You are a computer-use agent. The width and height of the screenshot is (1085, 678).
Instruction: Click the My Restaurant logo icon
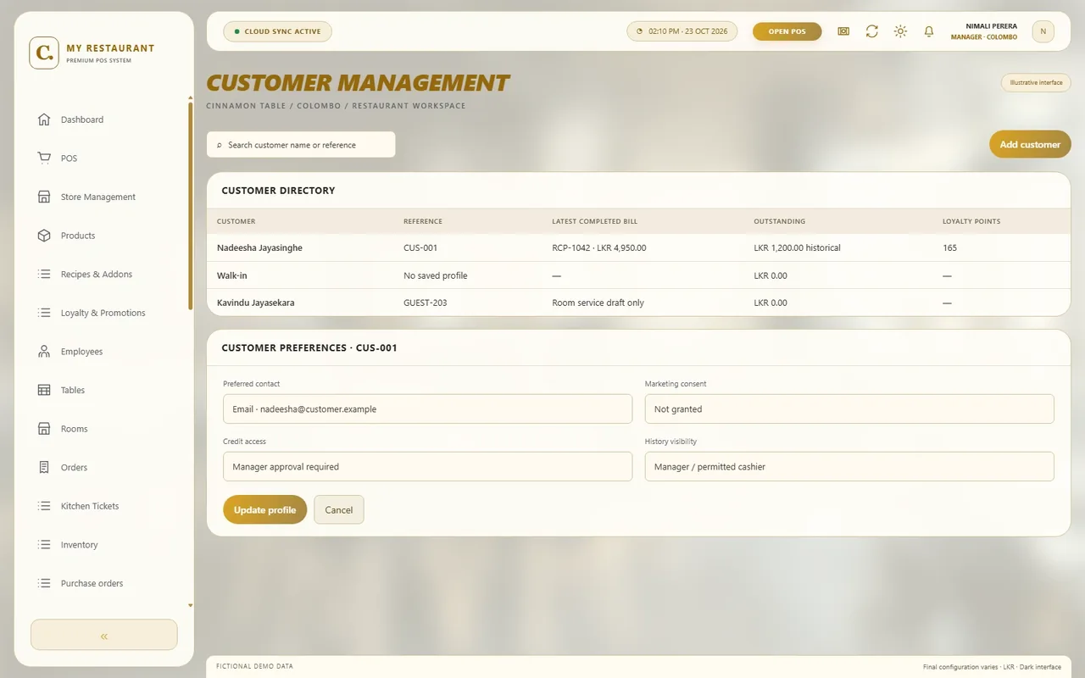pyautogui.click(x=44, y=53)
